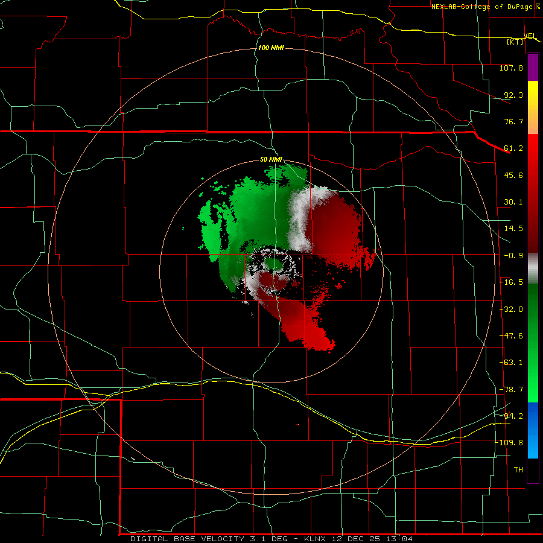This screenshot has height=543, width=543.
Task: Click the -94.2 legend value
Action: coord(511,416)
